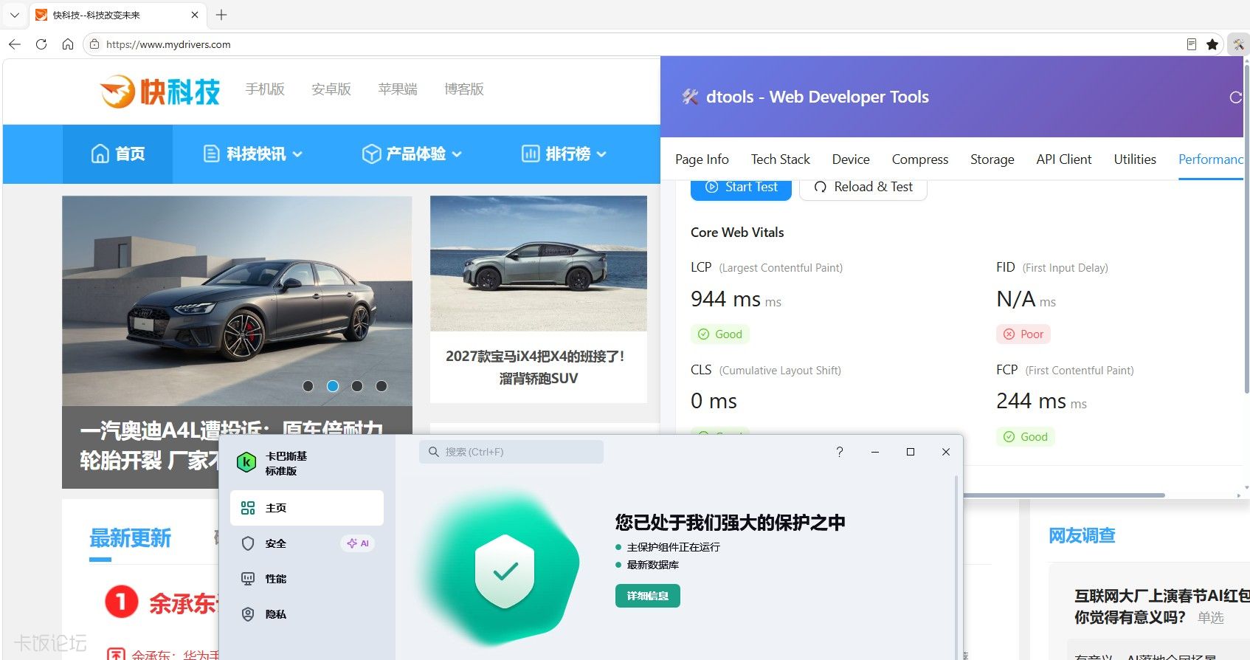Screen dimensions: 1250x660
Task: Switch to the Compress tab
Action: point(920,159)
